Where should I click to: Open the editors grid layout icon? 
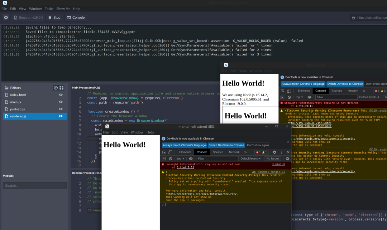[62, 88]
